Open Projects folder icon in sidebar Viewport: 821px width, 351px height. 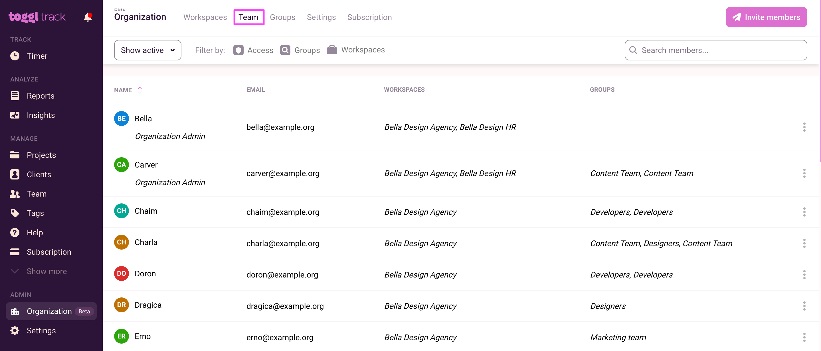click(x=15, y=155)
